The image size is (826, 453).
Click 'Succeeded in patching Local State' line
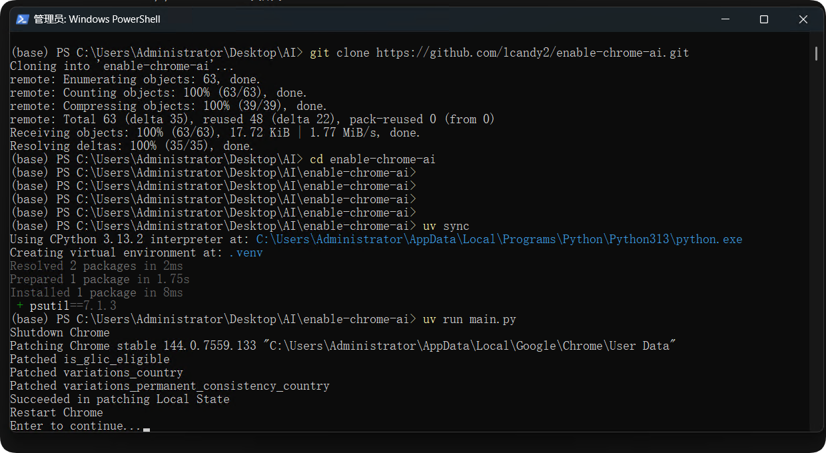(x=119, y=399)
